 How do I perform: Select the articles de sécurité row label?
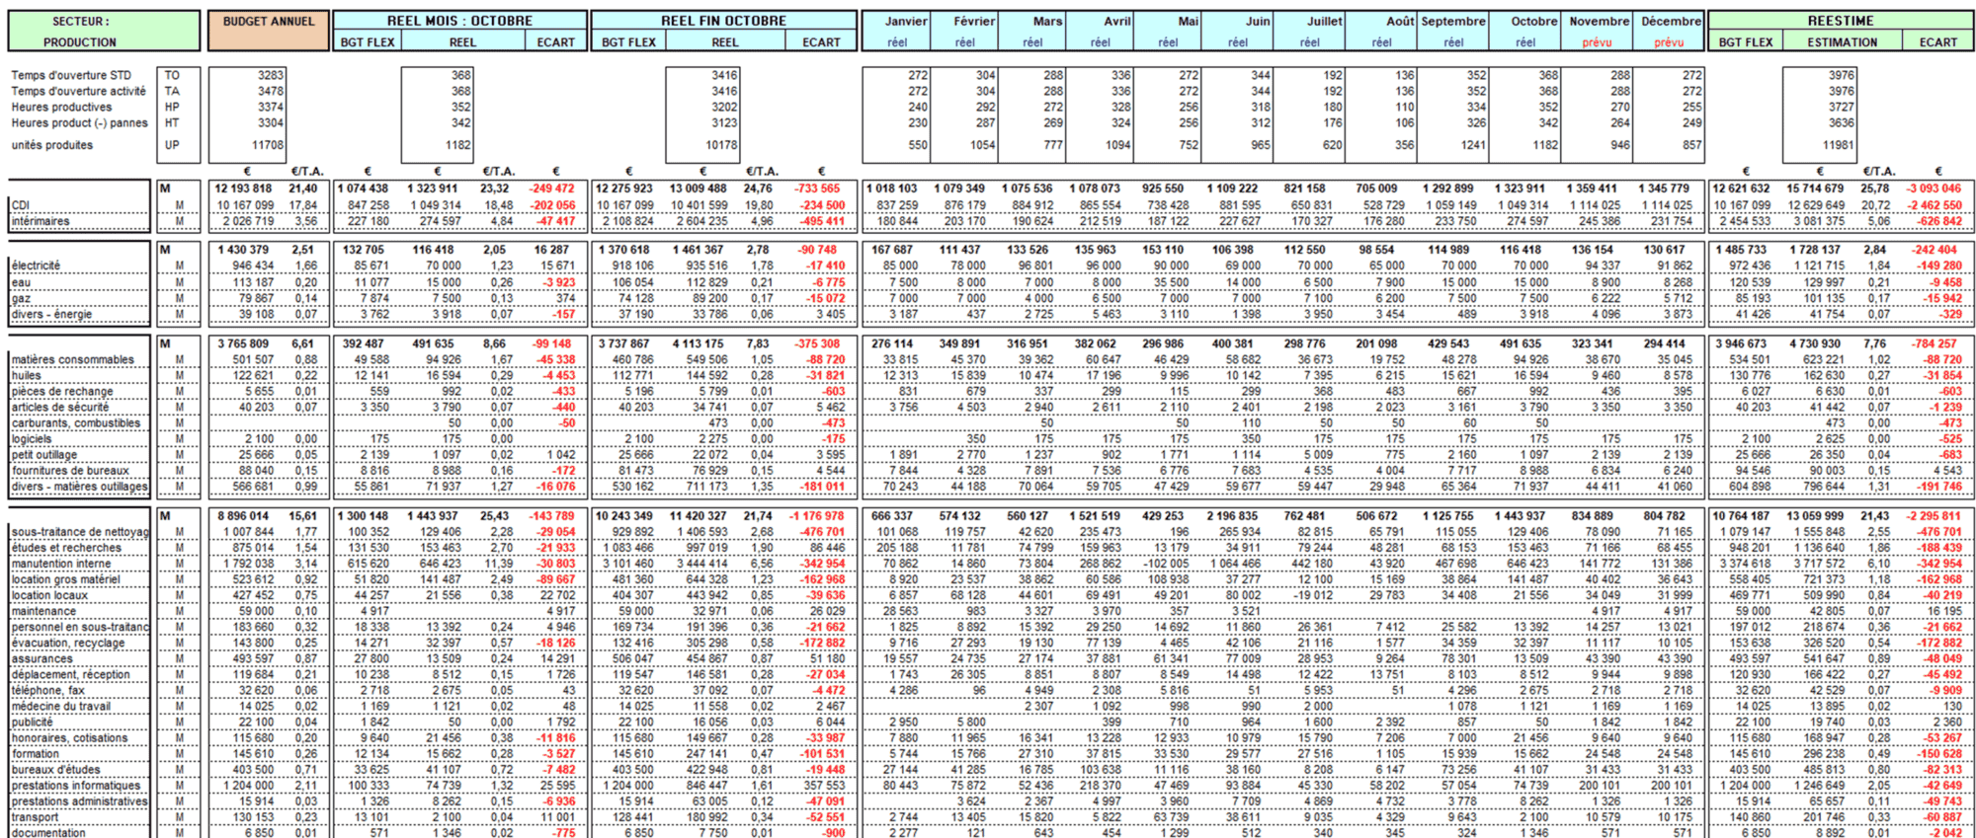coord(60,407)
